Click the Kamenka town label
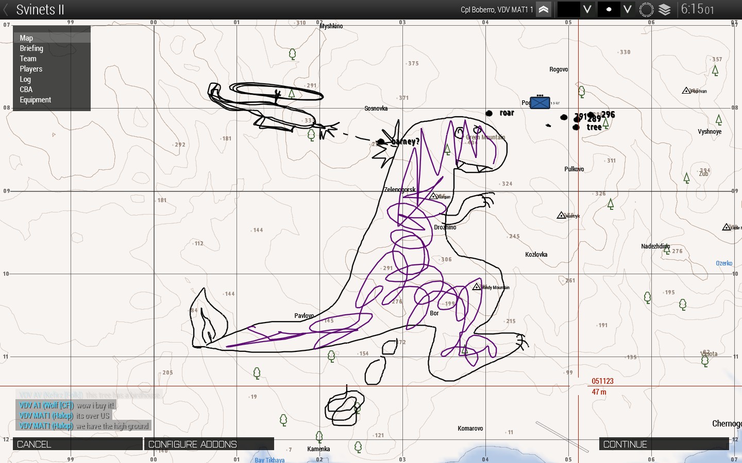742x463 pixels. pyautogui.click(x=318, y=449)
